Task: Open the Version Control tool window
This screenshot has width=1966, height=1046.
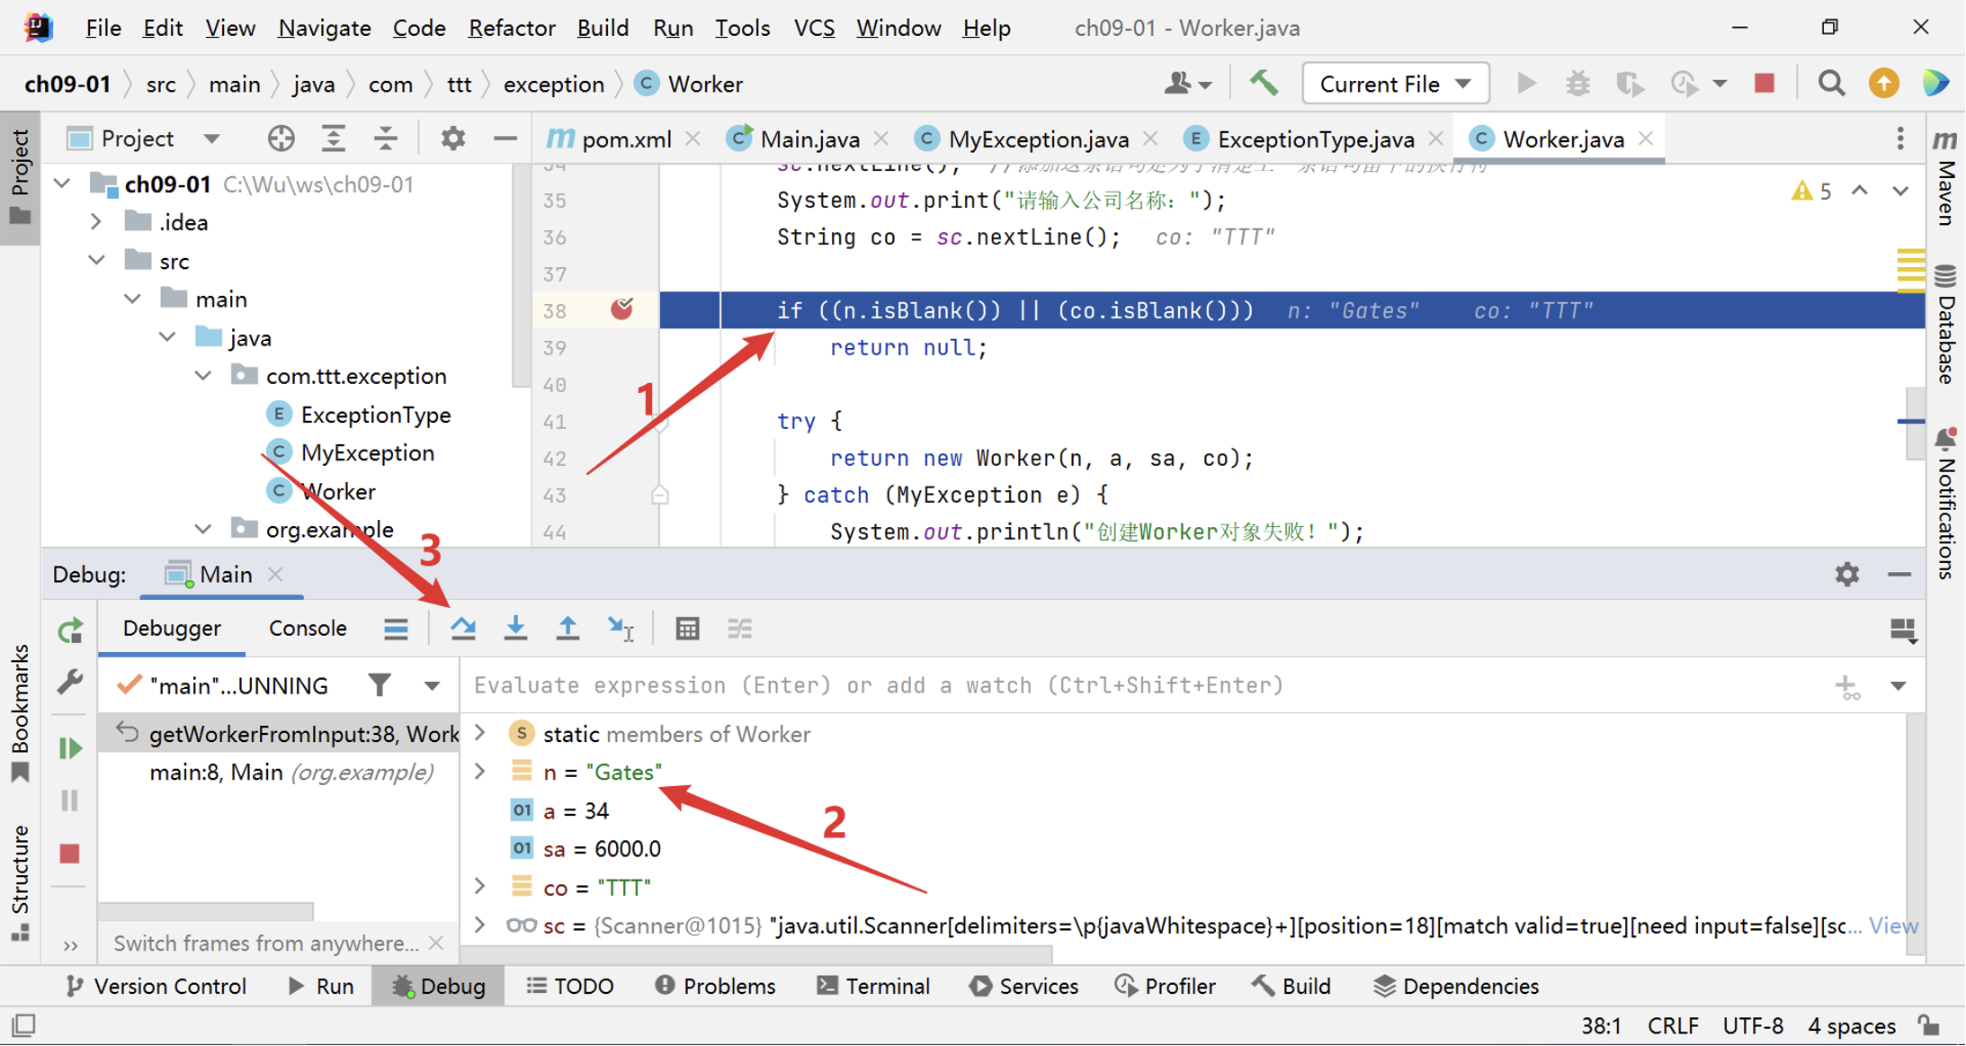Action: (x=156, y=986)
